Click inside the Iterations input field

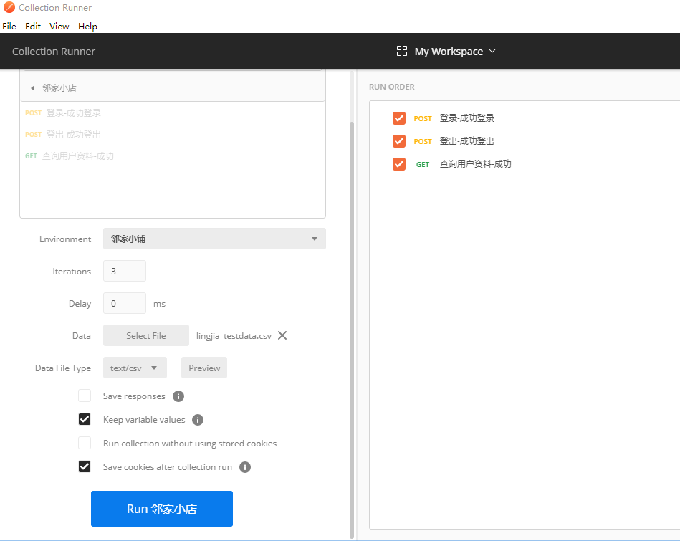(x=124, y=271)
